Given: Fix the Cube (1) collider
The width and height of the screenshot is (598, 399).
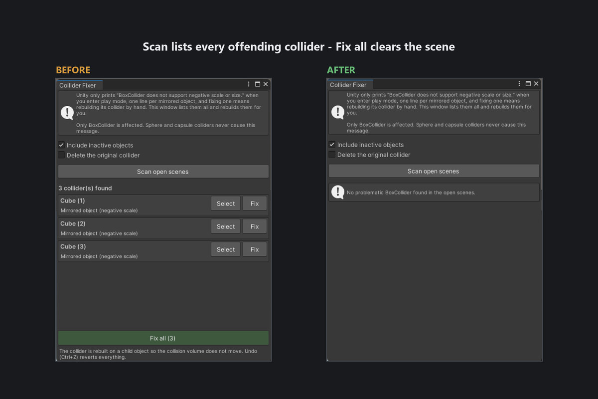Looking at the screenshot, I should pyautogui.click(x=255, y=203).
